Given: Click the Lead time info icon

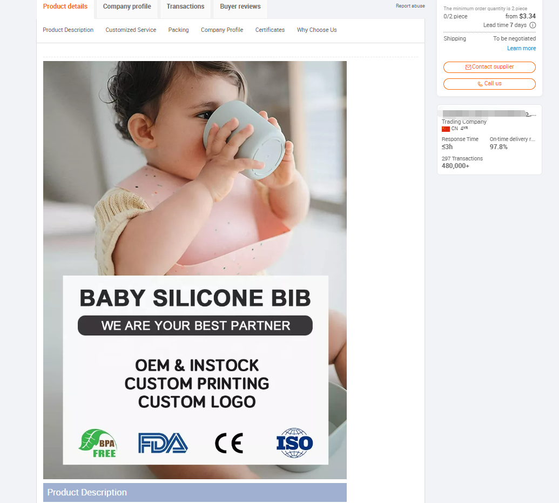Looking at the screenshot, I should (533, 25).
